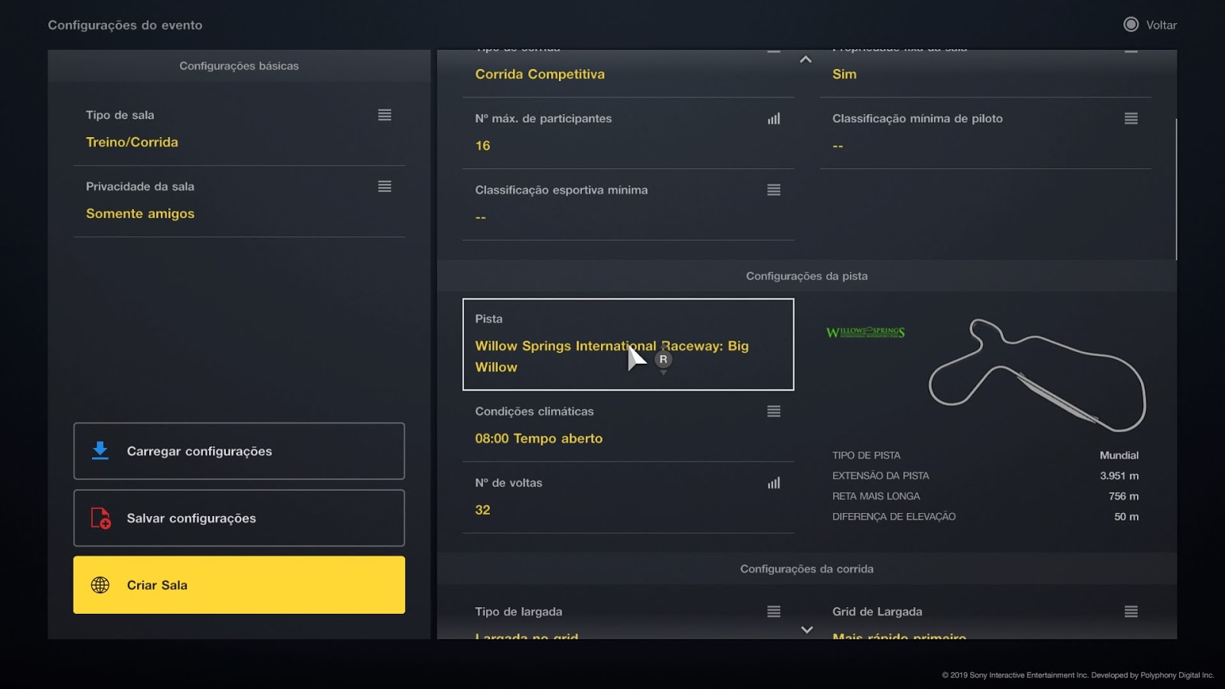The height and width of the screenshot is (689, 1225).
Task: Click the yellow Criar Sala button
Action: pos(239,585)
